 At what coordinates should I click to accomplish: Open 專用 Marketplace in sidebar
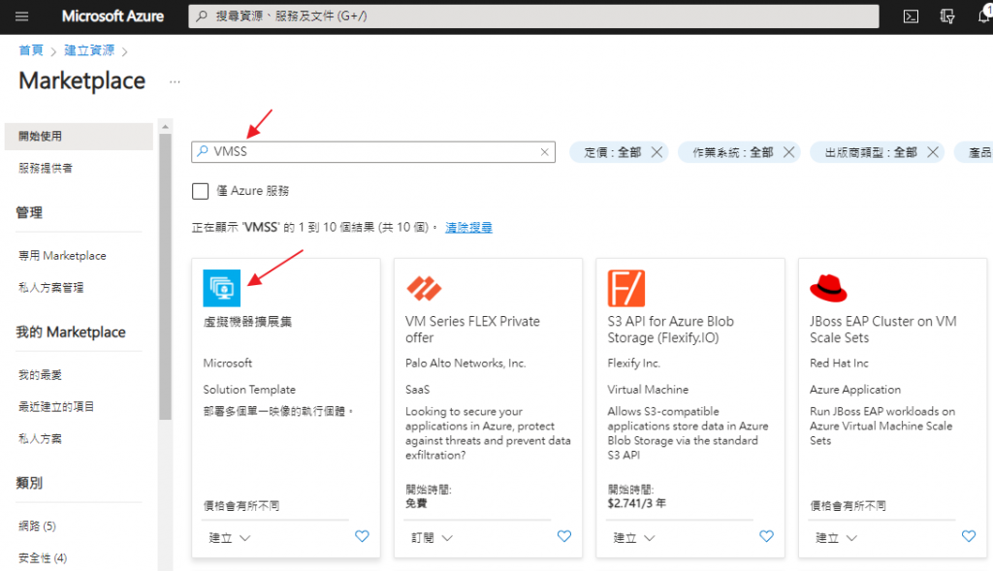click(x=62, y=256)
